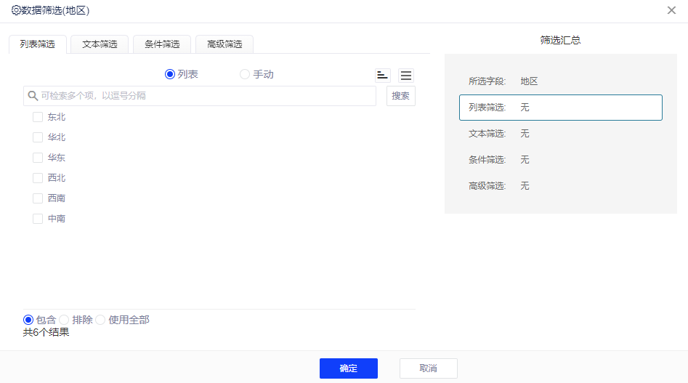688x383 pixels.
Task: Choose the 排除 radio option
Action: pos(64,320)
